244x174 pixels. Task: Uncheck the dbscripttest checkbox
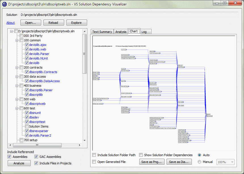click(x=27, y=122)
